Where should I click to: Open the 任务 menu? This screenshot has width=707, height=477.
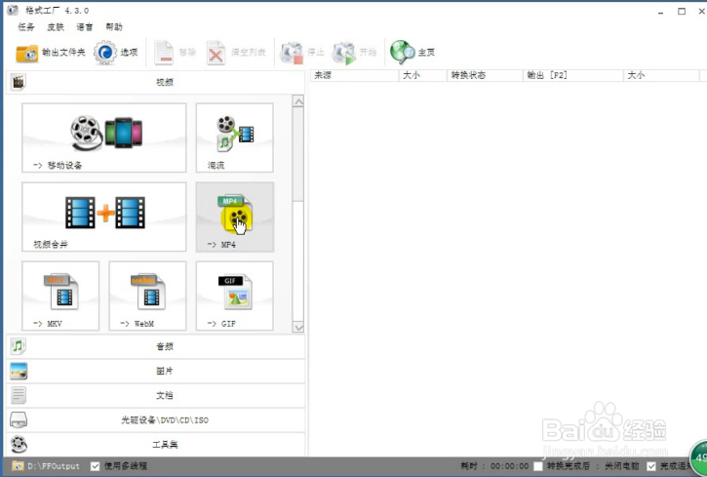coord(26,26)
